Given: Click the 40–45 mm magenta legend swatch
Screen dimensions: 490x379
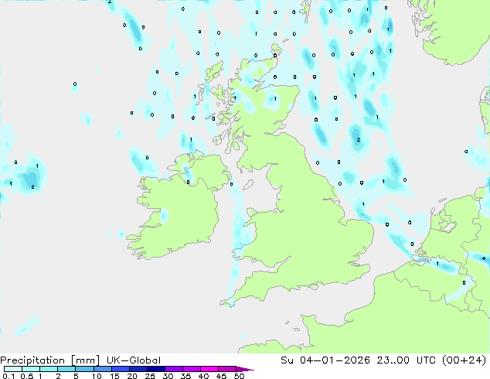Looking at the screenshot, I should [x=209, y=369].
